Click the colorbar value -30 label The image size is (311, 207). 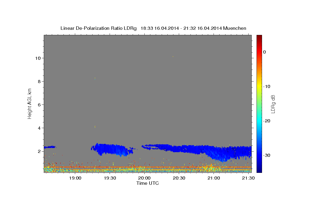[x=267, y=155]
